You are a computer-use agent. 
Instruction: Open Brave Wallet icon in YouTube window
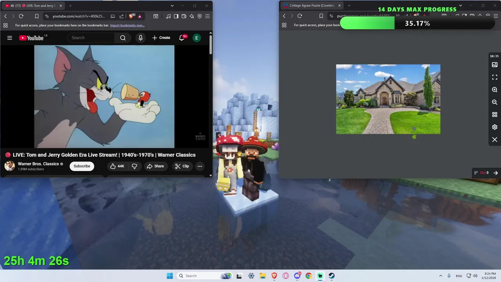click(x=184, y=16)
